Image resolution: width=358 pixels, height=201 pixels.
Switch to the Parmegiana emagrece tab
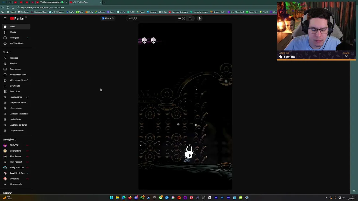(52, 2)
